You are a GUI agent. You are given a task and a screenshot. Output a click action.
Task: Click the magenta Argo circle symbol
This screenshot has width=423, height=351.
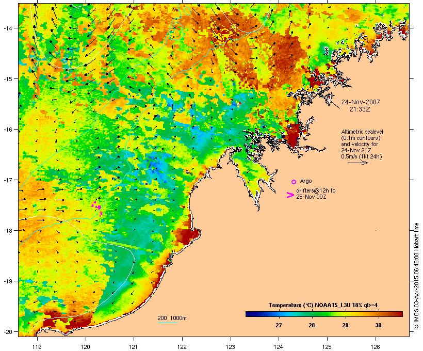(x=294, y=182)
